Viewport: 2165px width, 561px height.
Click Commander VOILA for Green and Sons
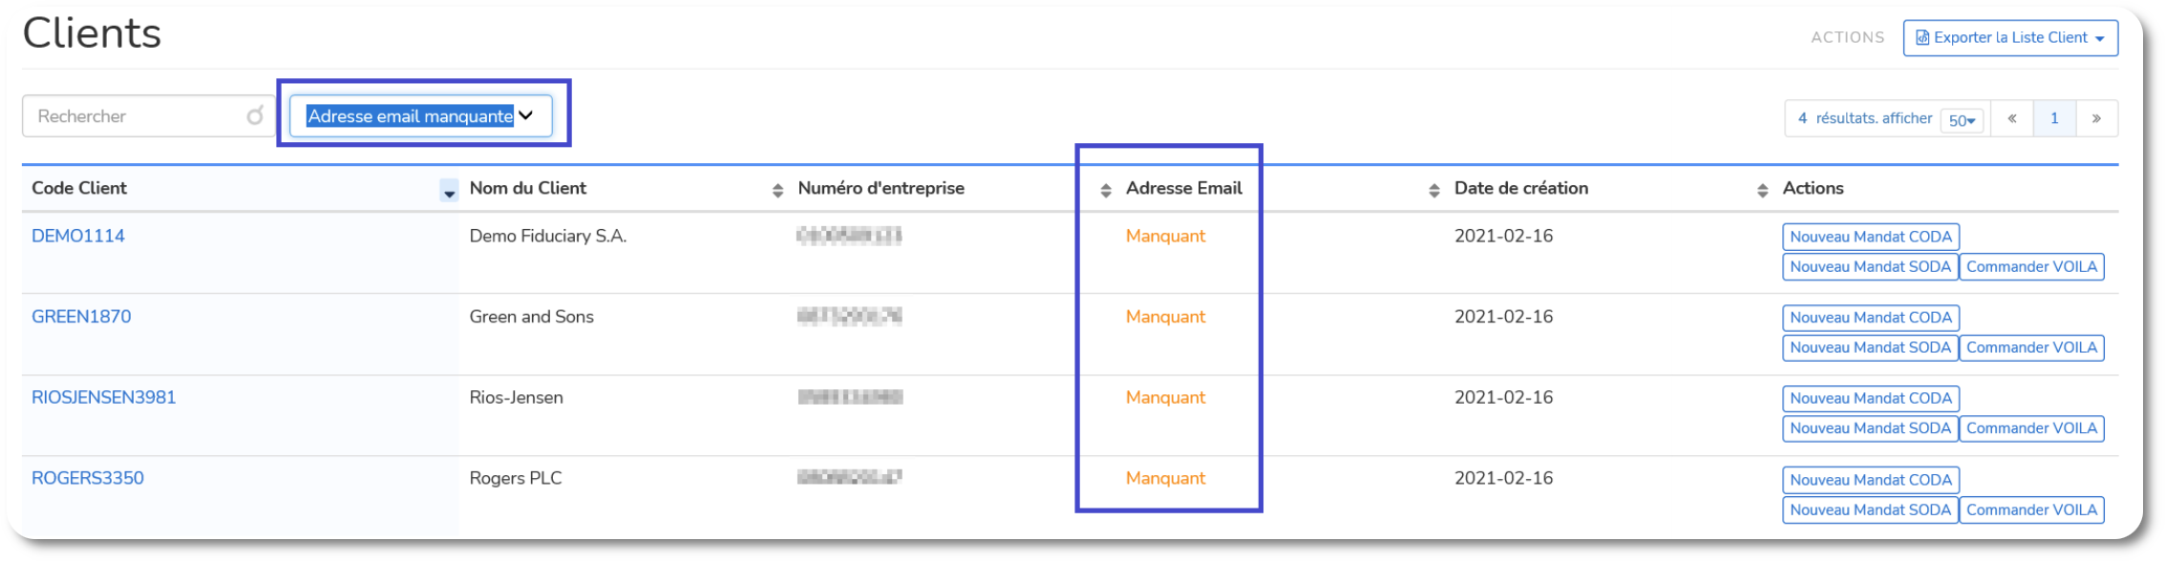point(2031,347)
